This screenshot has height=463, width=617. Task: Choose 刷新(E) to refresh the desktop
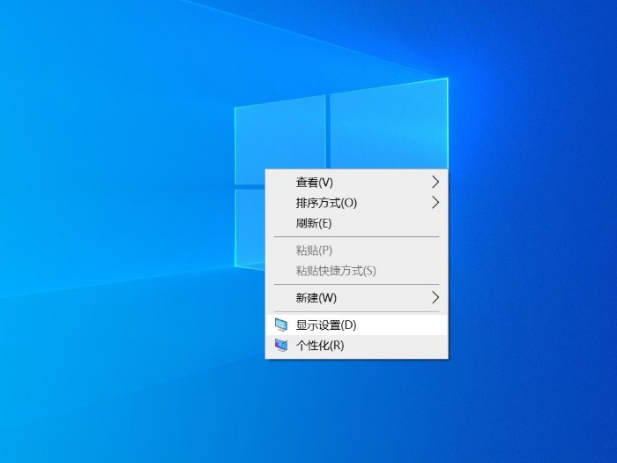tap(356, 223)
